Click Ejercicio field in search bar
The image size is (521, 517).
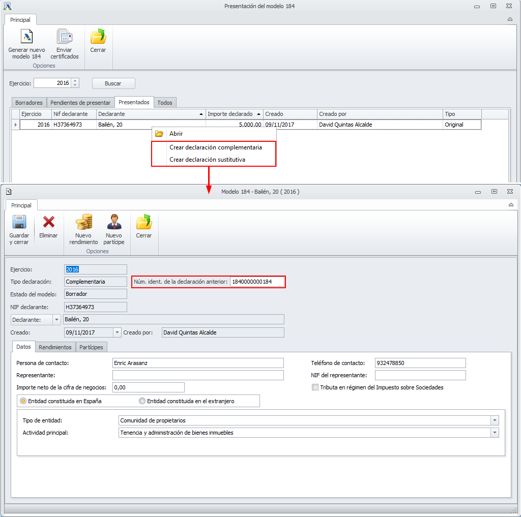pyautogui.click(x=52, y=83)
